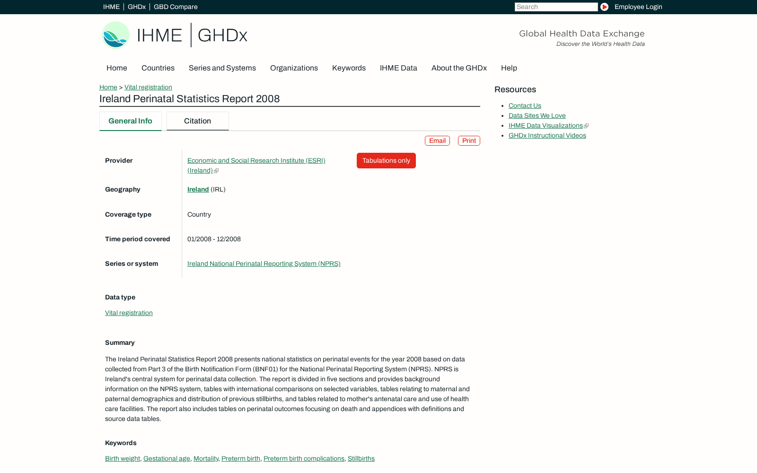Open the About the GHDx menu

459,68
